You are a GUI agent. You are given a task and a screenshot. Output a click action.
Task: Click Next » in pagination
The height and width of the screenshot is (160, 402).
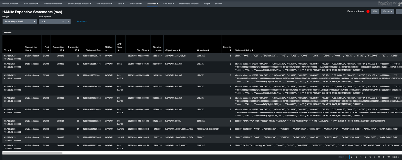(396, 157)
